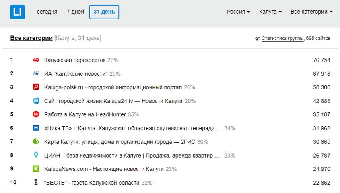The image size is (340, 193).
Task: Click the Kaluga-poisk.ru red search favicon
Action: pos(35,87)
